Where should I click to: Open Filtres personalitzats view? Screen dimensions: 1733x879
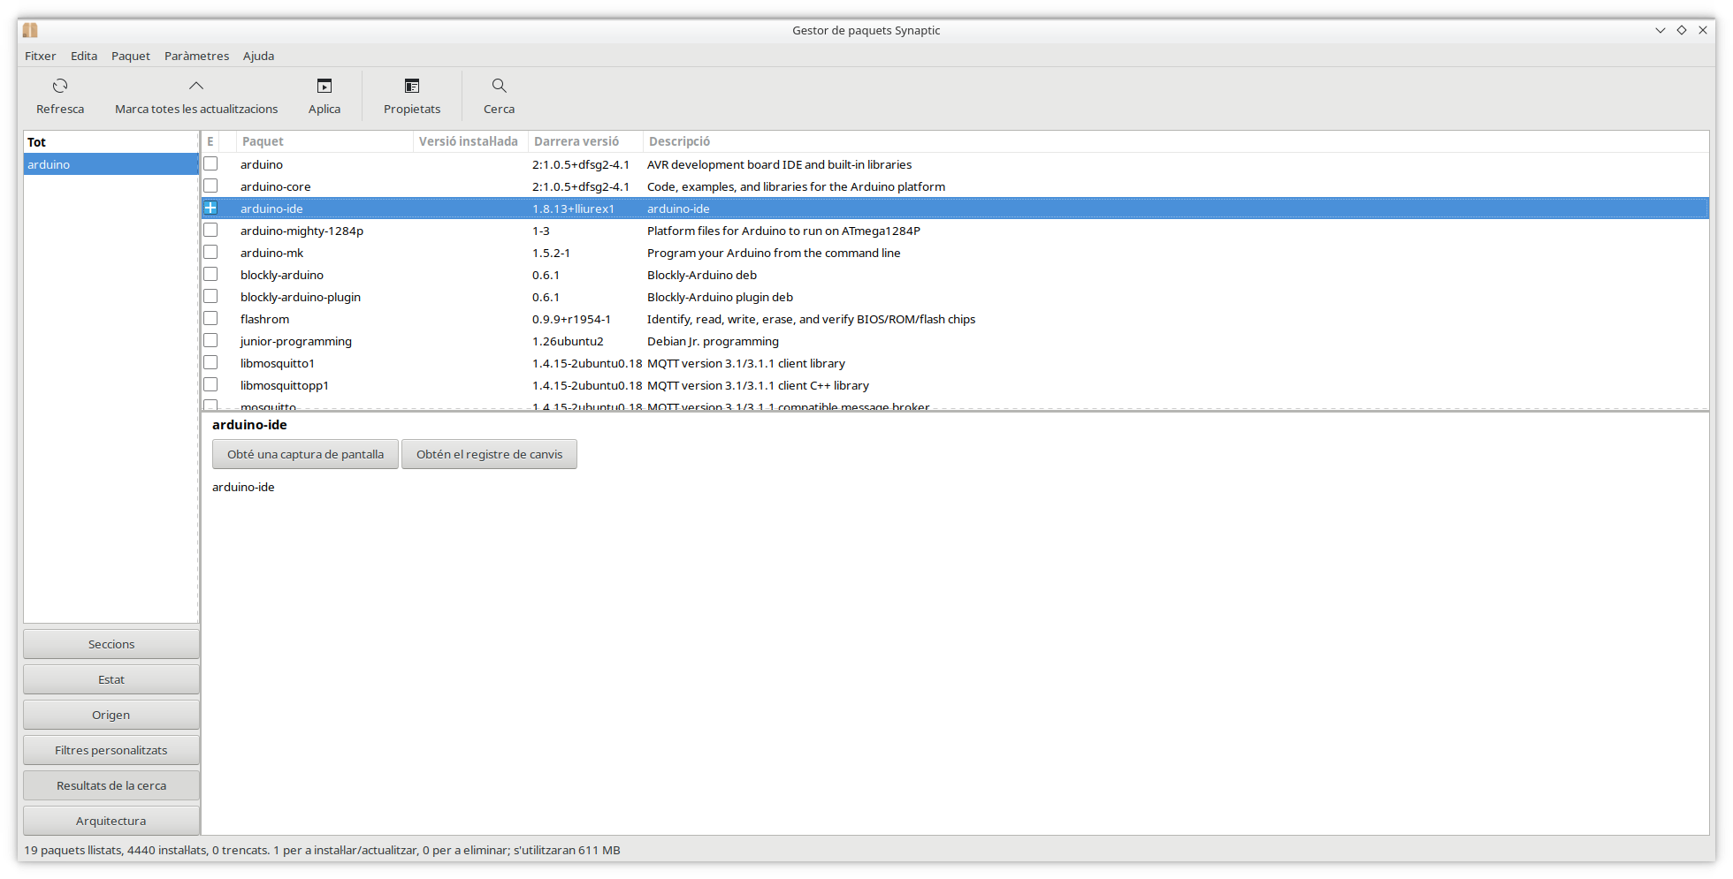coord(111,750)
